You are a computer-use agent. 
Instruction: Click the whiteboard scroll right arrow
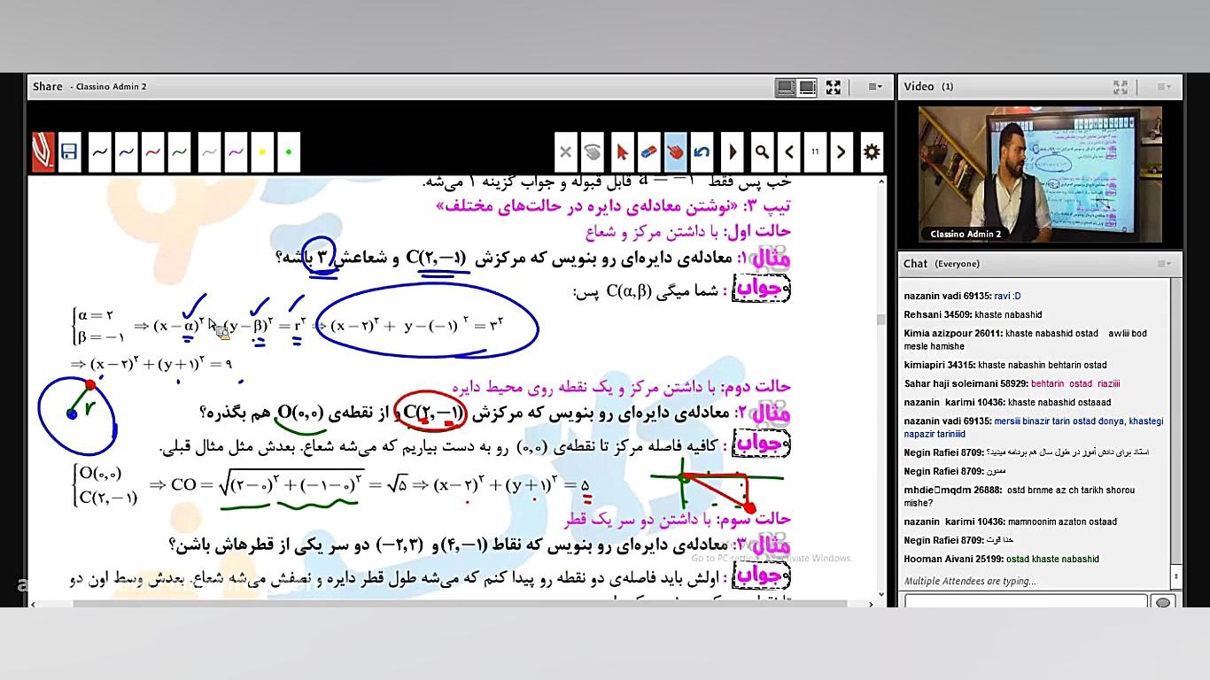click(x=871, y=604)
